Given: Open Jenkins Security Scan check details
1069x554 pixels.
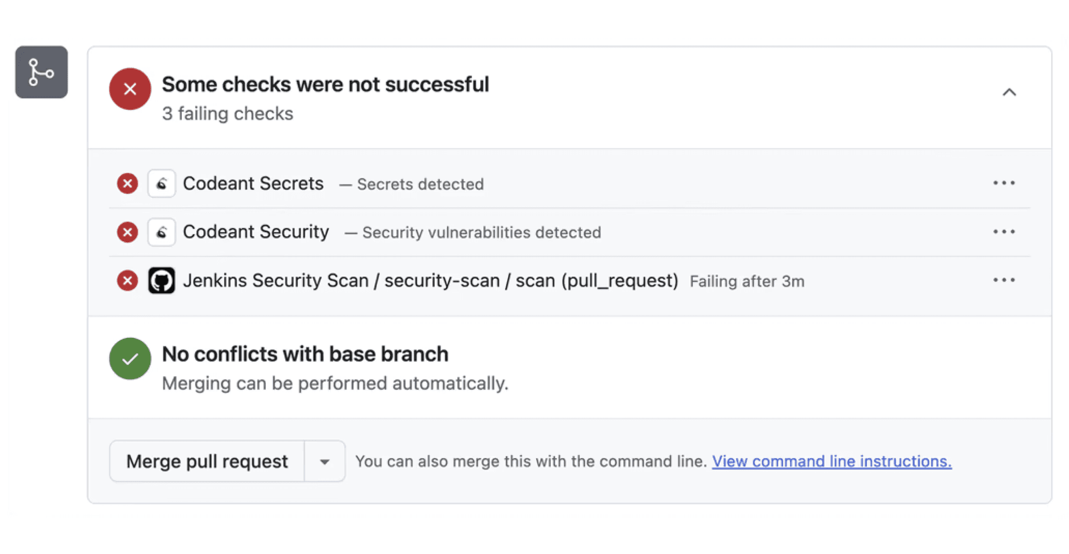Looking at the screenshot, I should click(x=430, y=281).
